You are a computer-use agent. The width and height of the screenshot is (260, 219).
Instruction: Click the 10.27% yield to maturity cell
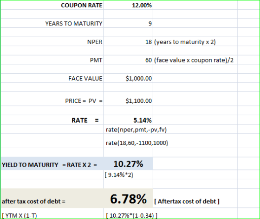point(128,164)
